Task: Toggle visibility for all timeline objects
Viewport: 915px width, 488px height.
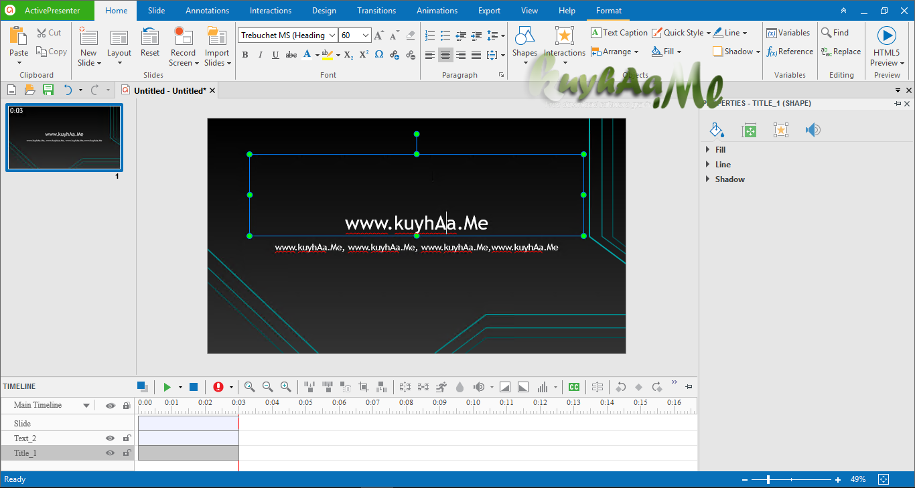Action: point(111,406)
